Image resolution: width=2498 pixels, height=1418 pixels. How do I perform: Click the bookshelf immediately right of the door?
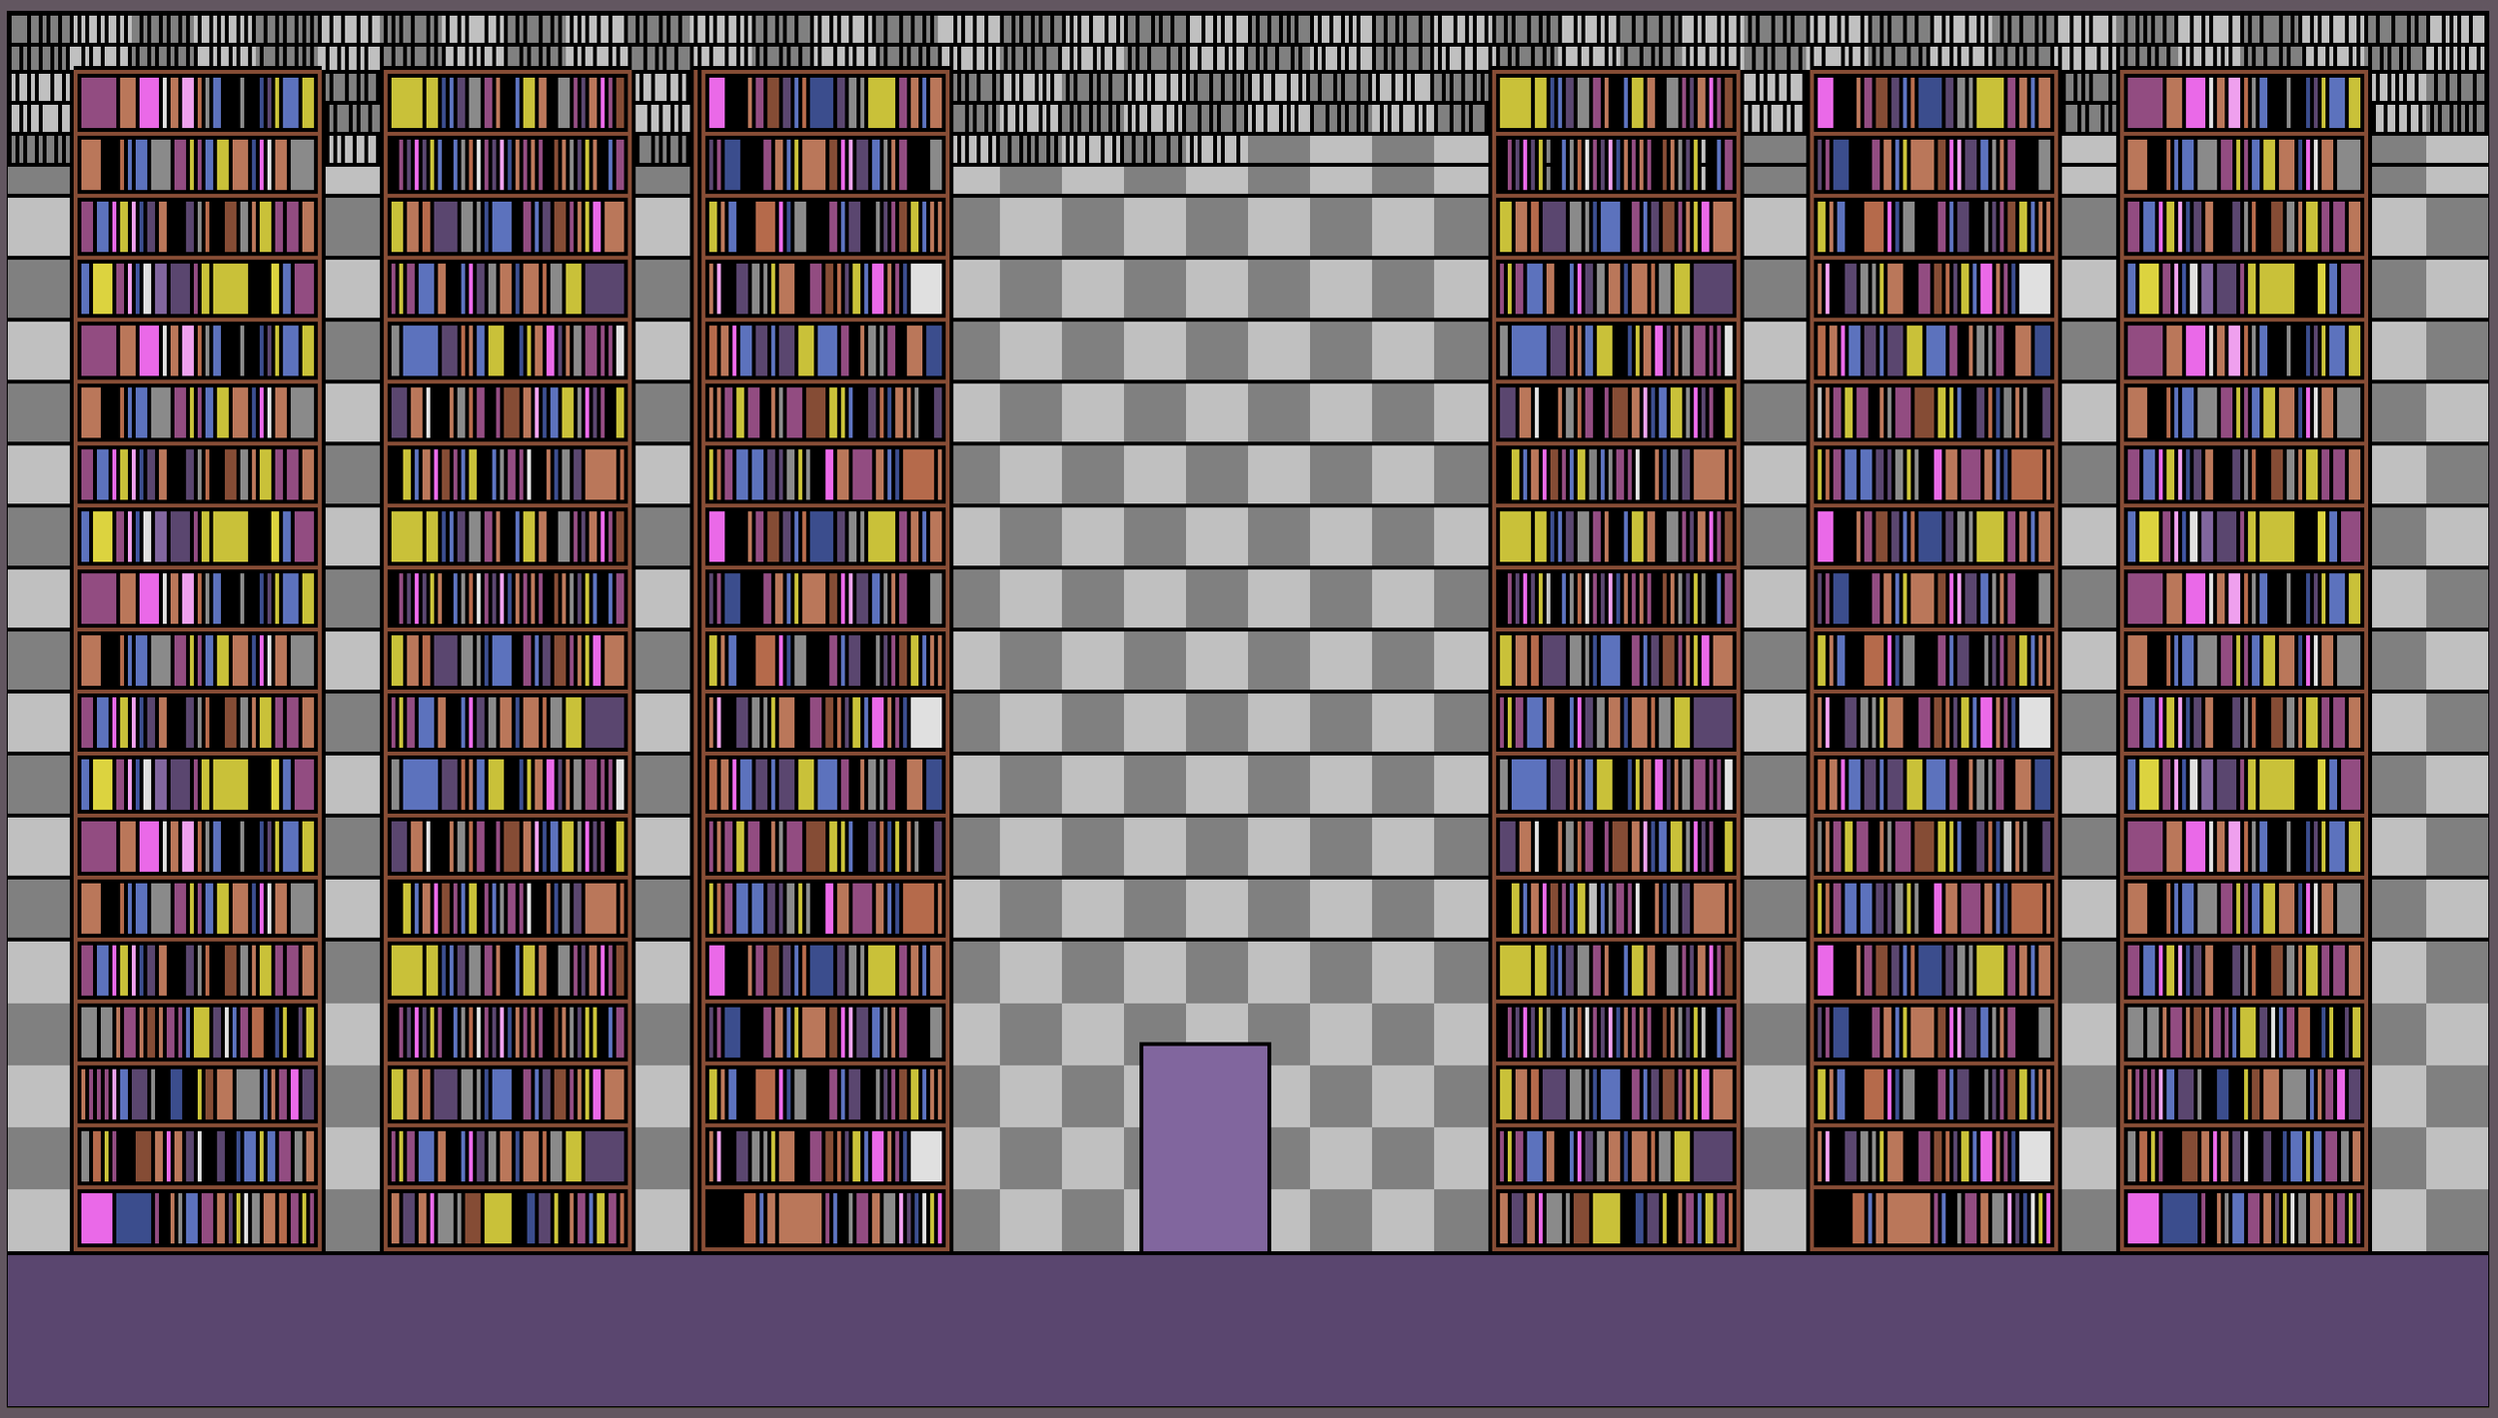1615,659
